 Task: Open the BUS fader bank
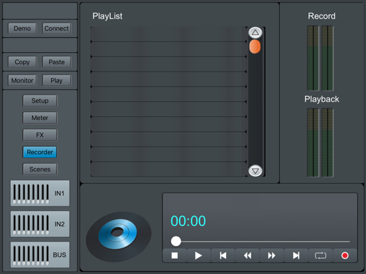(x=40, y=255)
